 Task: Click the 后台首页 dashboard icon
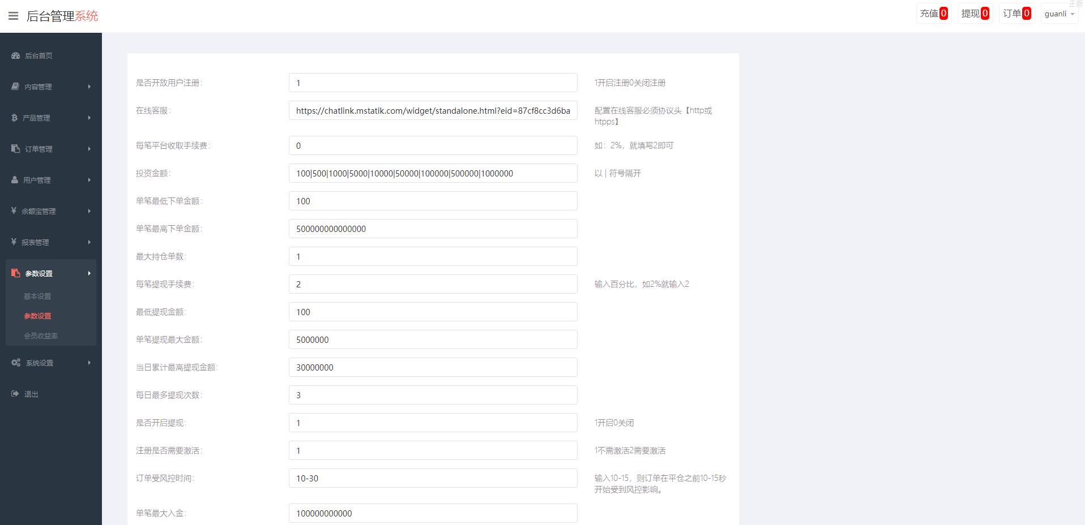(15, 55)
